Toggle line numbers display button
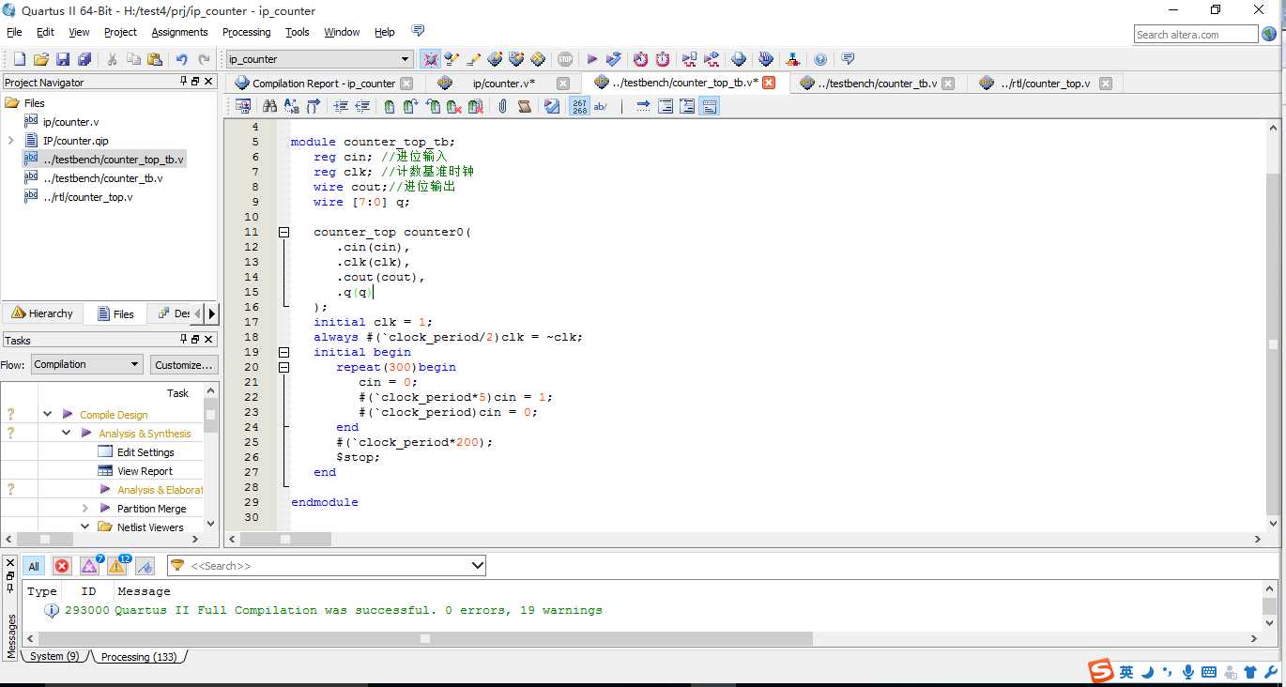The width and height of the screenshot is (1286, 687). [580, 106]
